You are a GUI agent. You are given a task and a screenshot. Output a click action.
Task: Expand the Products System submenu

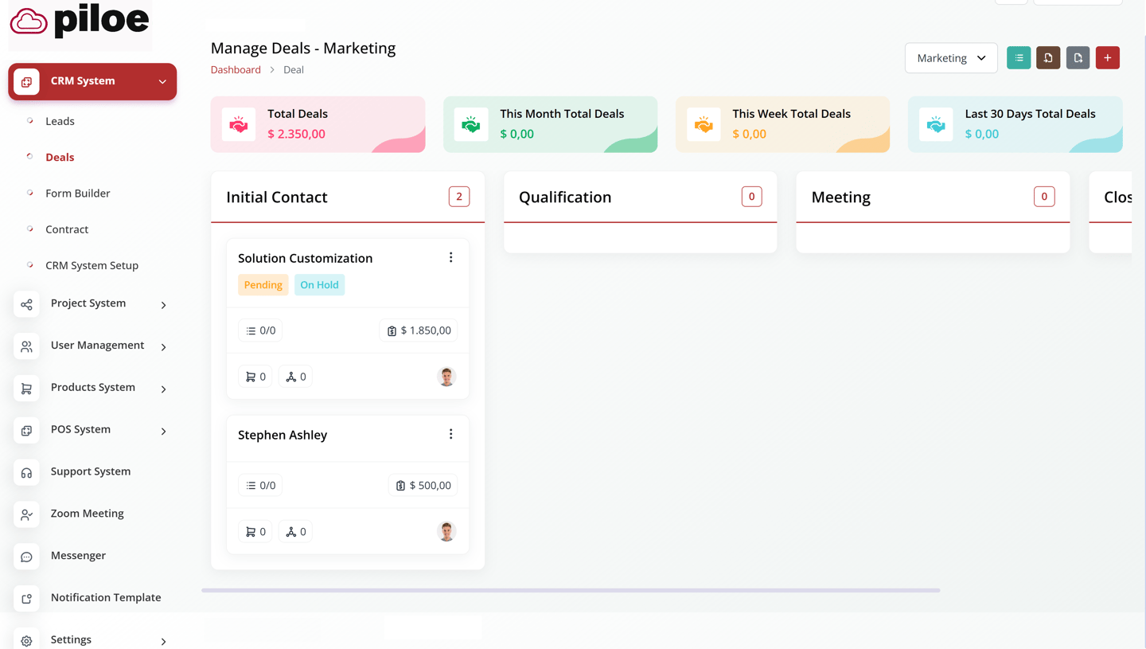(x=163, y=389)
